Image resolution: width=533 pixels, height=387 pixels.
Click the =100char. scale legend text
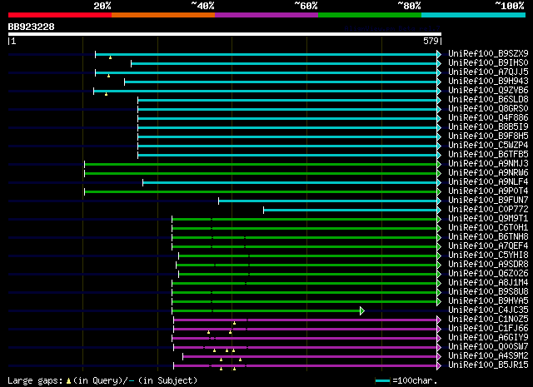click(415, 380)
